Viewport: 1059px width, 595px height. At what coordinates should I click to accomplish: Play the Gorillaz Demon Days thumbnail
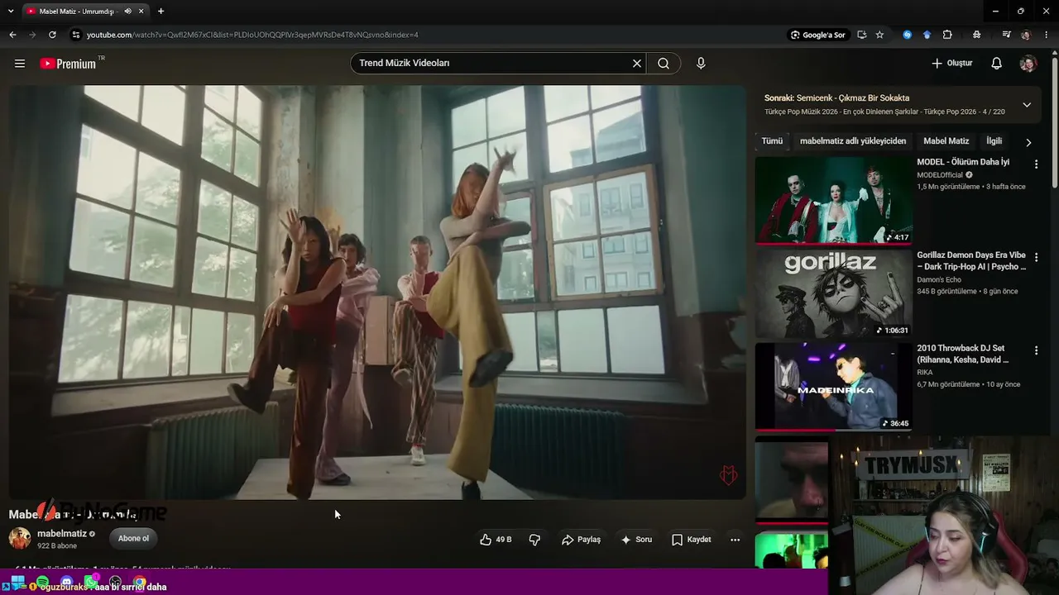click(833, 293)
